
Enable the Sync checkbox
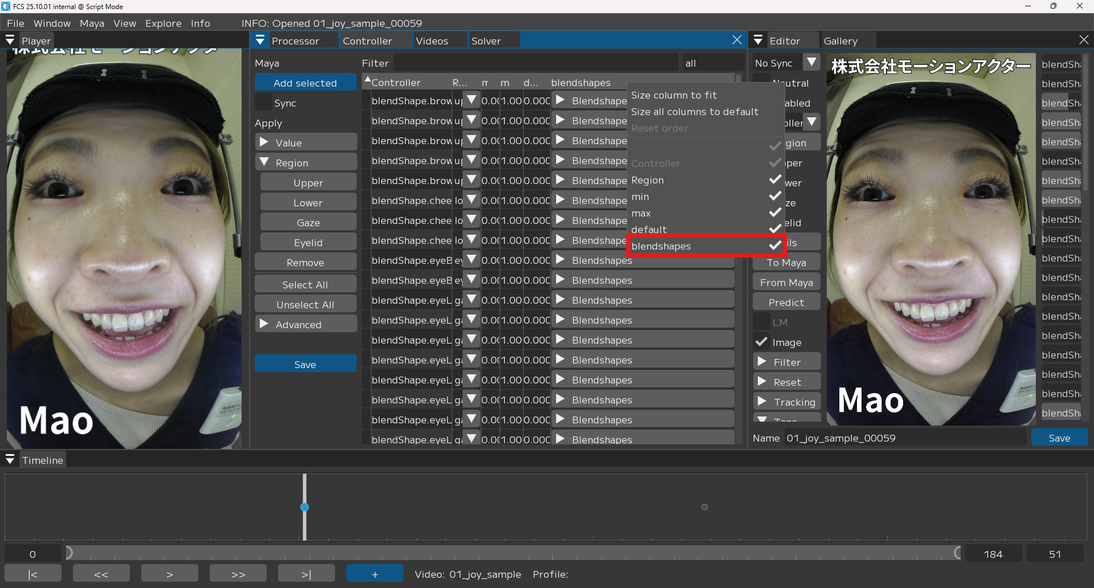coord(263,103)
